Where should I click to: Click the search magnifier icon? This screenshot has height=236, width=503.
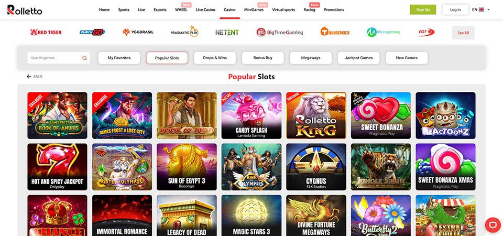point(84,58)
